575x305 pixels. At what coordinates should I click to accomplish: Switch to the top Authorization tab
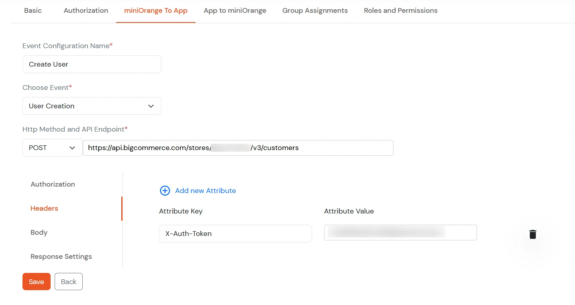pos(86,10)
